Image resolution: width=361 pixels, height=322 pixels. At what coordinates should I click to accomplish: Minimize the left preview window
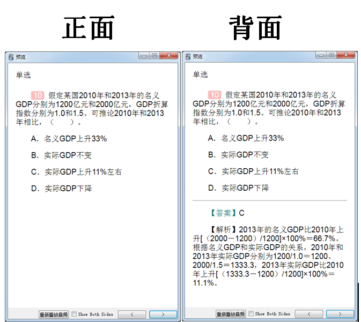[144, 56]
